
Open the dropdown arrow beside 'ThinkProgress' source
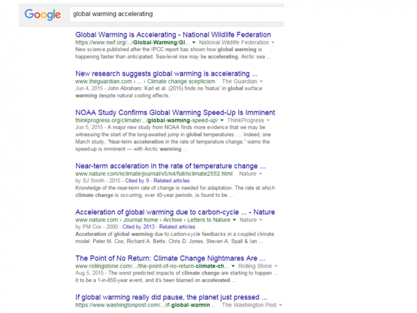(268, 121)
